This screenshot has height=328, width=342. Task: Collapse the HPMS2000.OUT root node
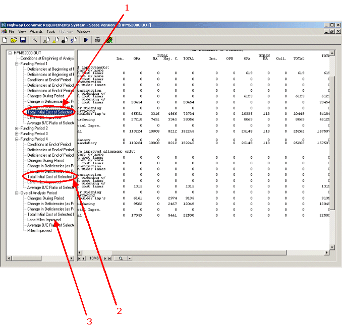(x=10, y=53)
